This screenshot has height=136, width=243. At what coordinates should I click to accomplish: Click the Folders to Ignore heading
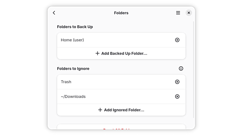click(73, 68)
